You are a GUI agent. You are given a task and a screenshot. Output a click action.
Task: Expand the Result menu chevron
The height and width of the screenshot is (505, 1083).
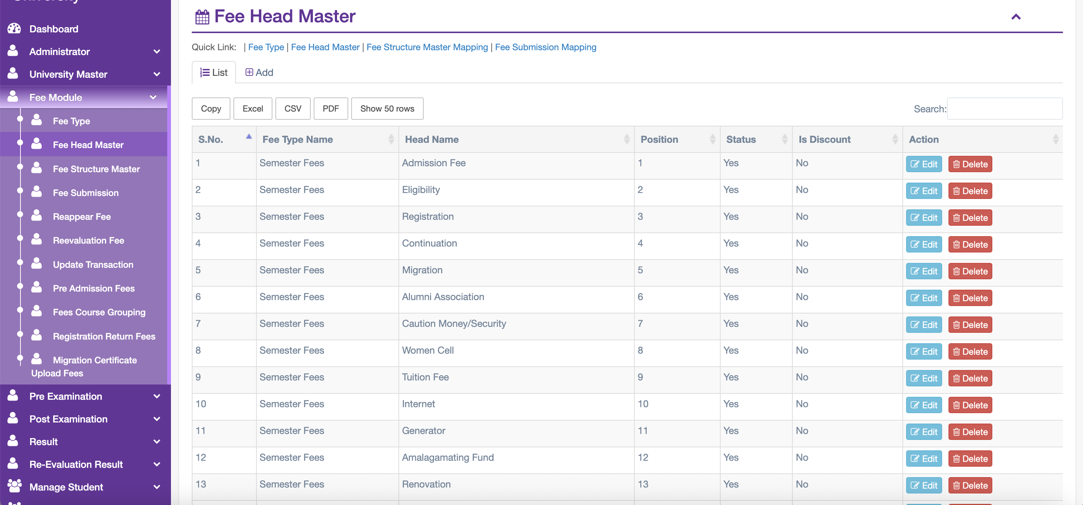pyautogui.click(x=157, y=441)
